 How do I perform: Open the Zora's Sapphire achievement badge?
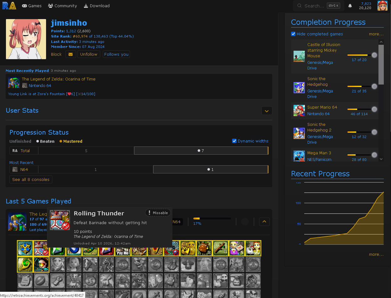[25, 248]
